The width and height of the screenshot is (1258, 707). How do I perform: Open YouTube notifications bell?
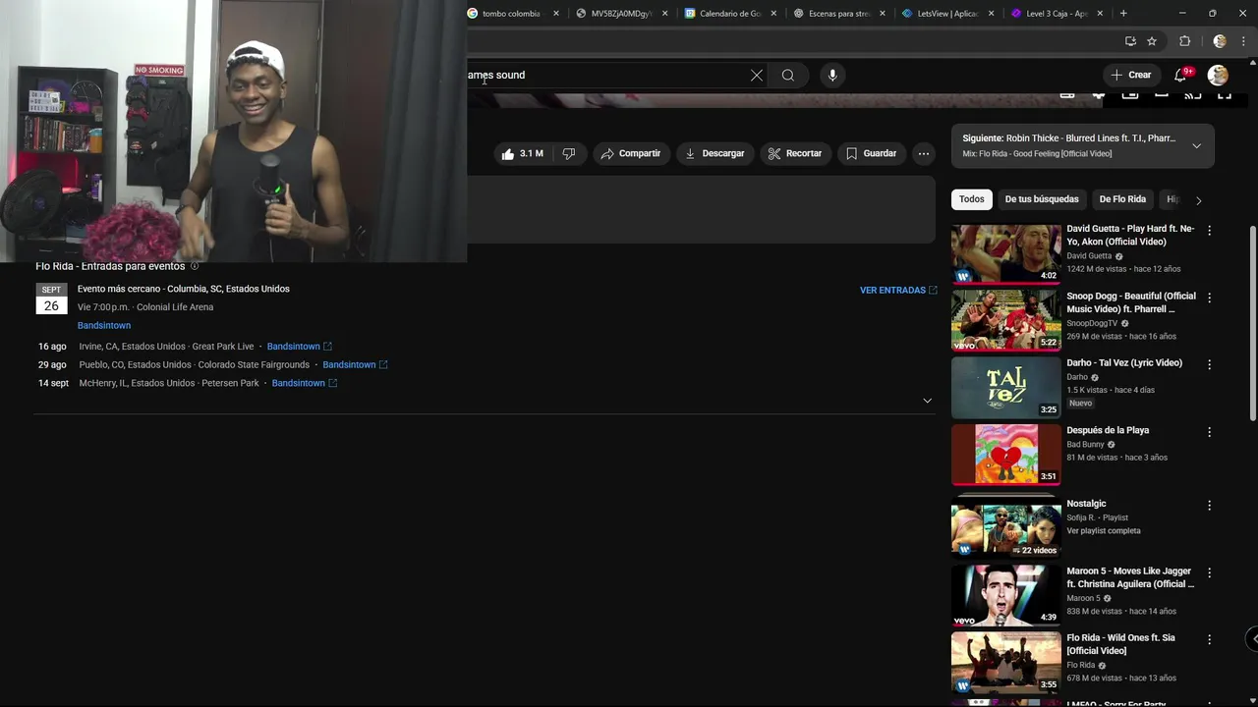pos(1181,75)
